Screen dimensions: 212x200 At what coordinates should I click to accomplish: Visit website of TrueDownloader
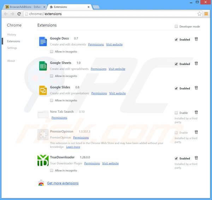[110, 163]
